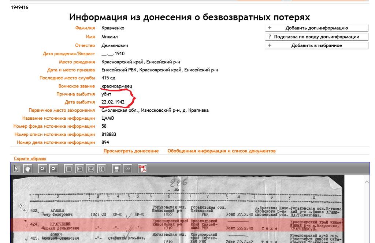Click label 'Первичное место захоронения'

[x=62, y=110]
